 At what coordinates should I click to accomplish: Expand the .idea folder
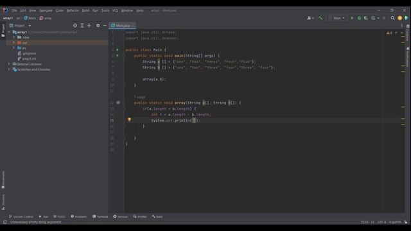(x=14, y=37)
